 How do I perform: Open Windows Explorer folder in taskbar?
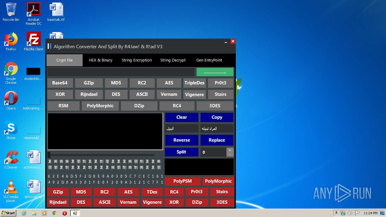pyautogui.click(x=34, y=213)
